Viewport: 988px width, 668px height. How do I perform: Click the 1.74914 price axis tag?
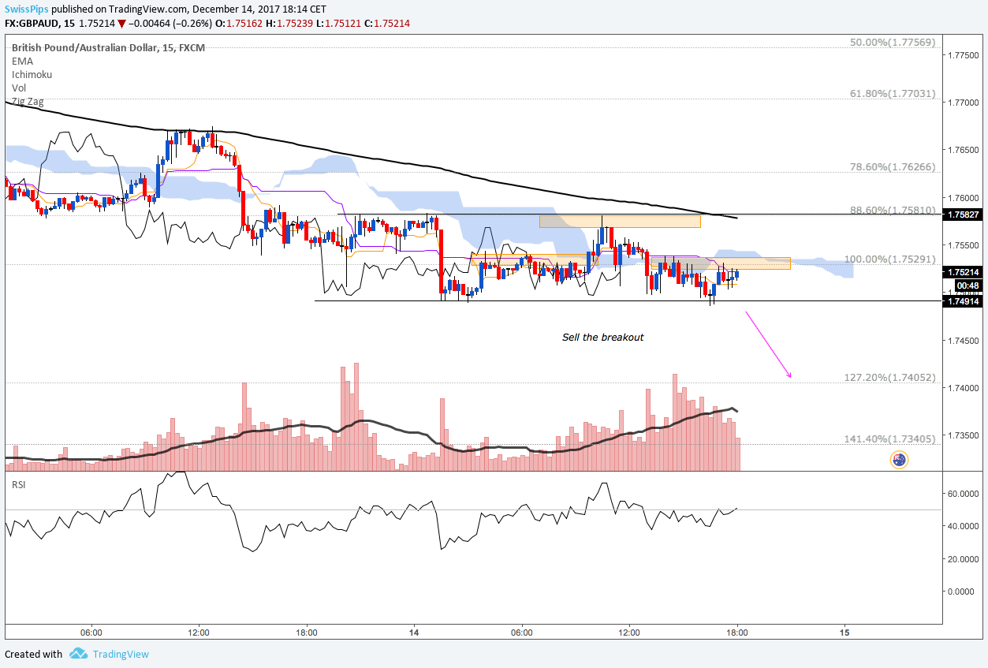point(962,300)
